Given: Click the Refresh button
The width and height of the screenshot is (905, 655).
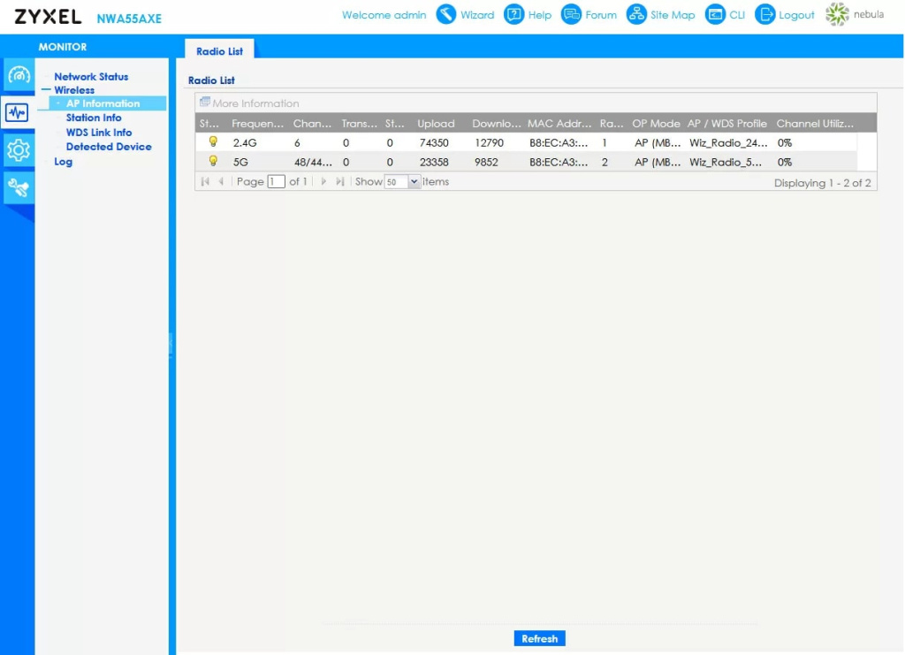Looking at the screenshot, I should pyautogui.click(x=539, y=638).
